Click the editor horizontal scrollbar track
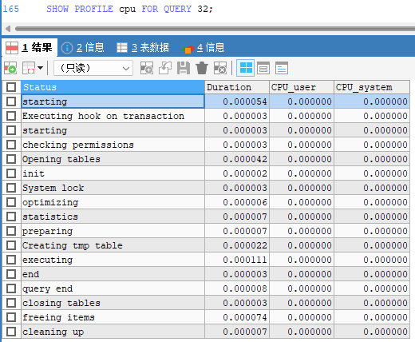Image resolution: width=415 pixels, height=342 pixels. pos(215,29)
